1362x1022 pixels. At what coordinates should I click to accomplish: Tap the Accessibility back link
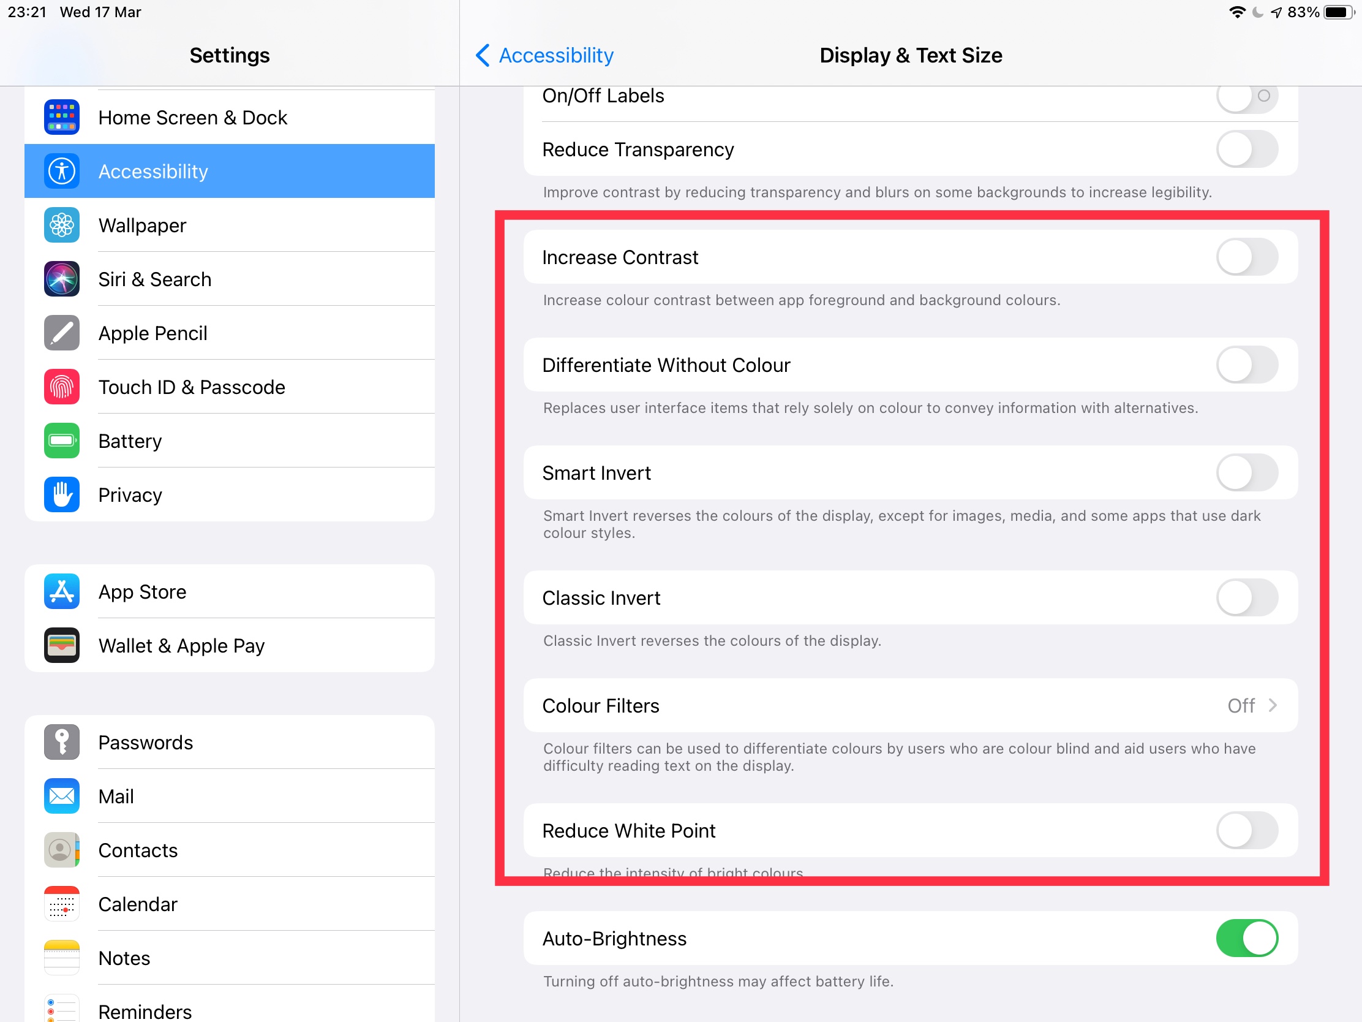pyautogui.click(x=555, y=55)
